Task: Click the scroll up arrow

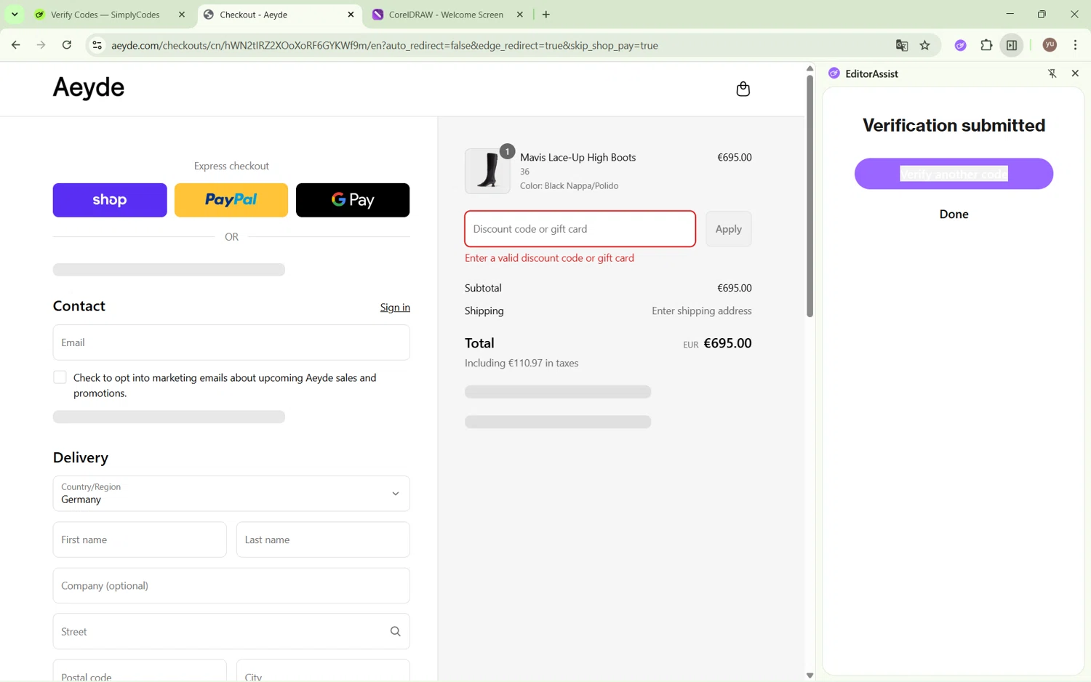Action: click(810, 68)
